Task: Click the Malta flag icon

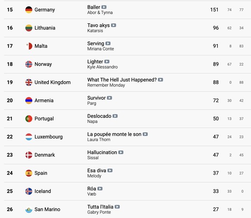Action: tap(29, 46)
